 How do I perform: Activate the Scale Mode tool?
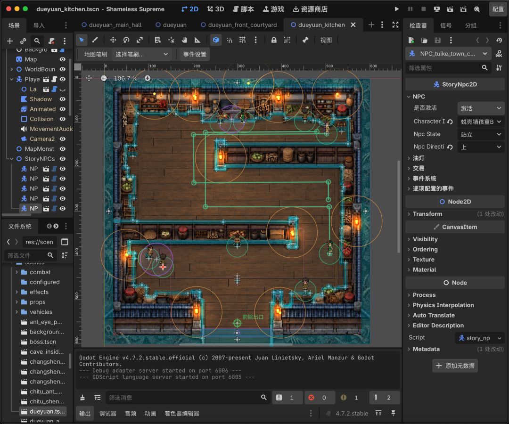(140, 40)
